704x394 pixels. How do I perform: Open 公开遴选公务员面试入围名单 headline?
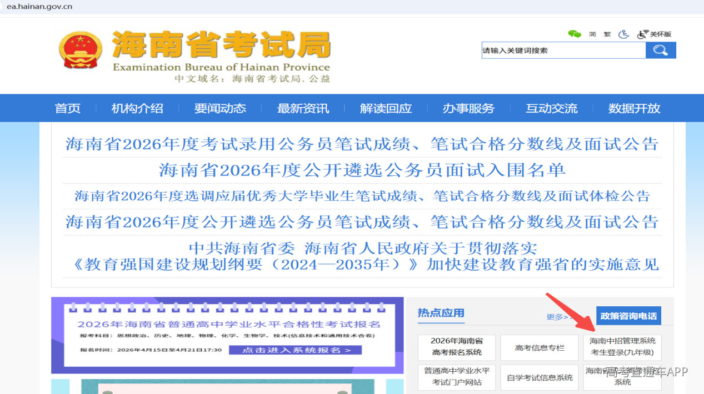(x=362, y=170)
